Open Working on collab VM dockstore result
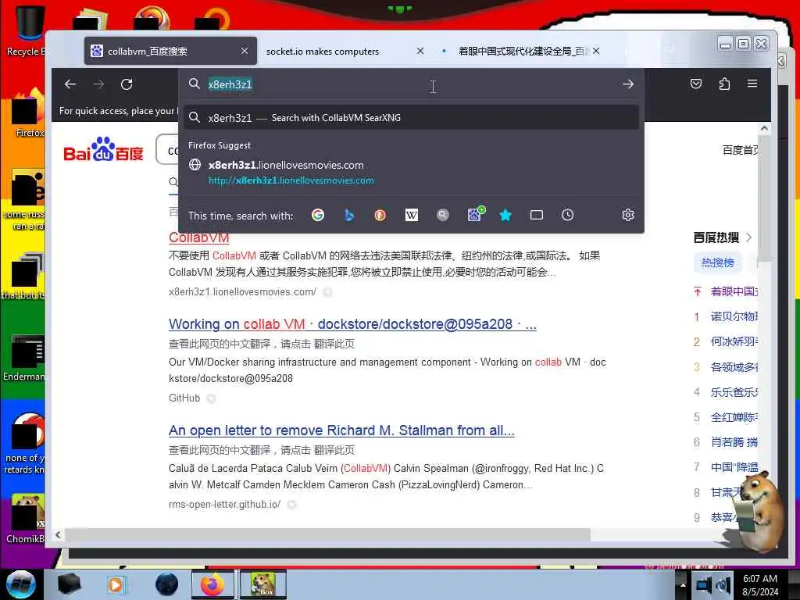The height and width of the screenshot is (600, 800). pos(352,324)
